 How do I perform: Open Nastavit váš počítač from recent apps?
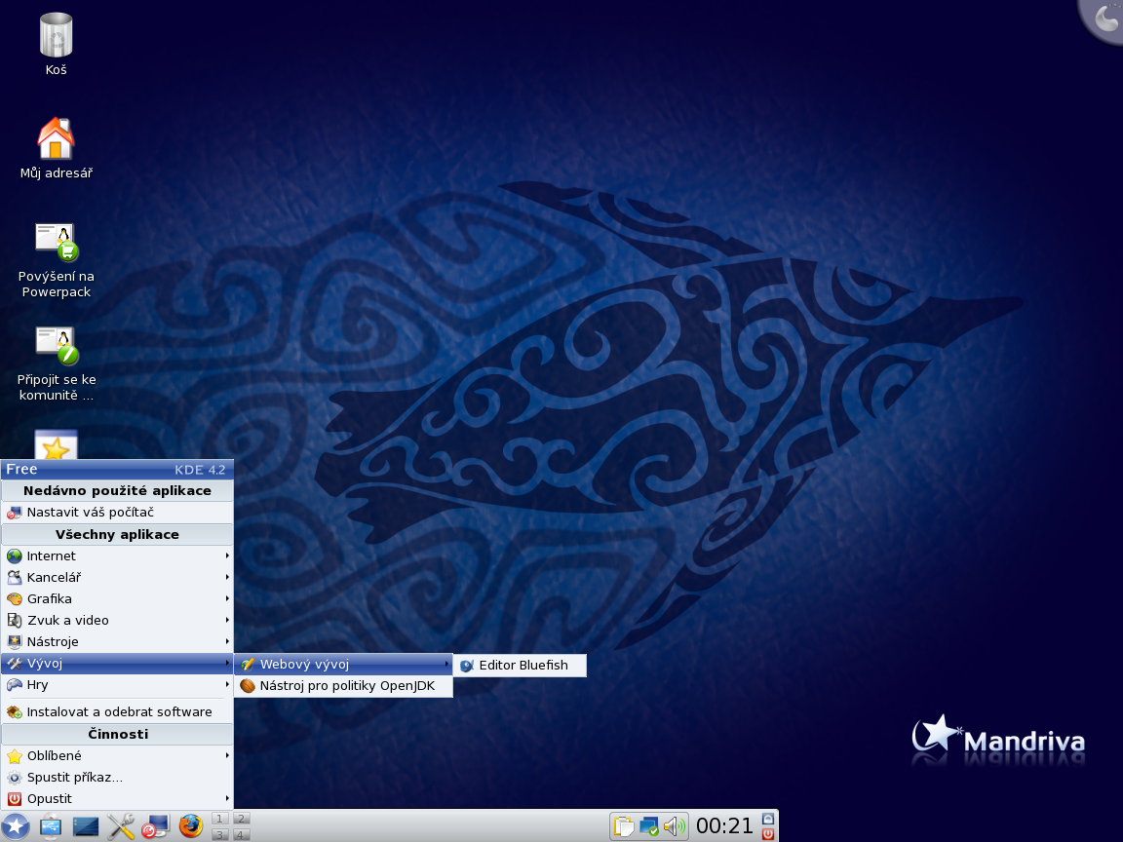click(x=117, y=512)
